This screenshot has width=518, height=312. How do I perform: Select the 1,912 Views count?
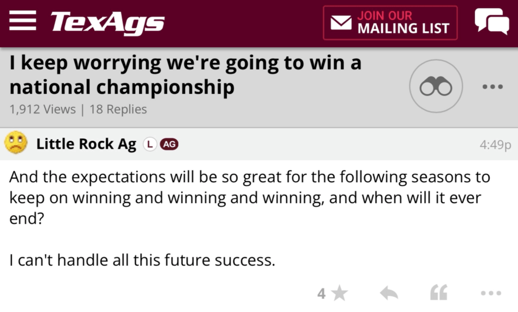pyautogui.click(x=43, y=109)
